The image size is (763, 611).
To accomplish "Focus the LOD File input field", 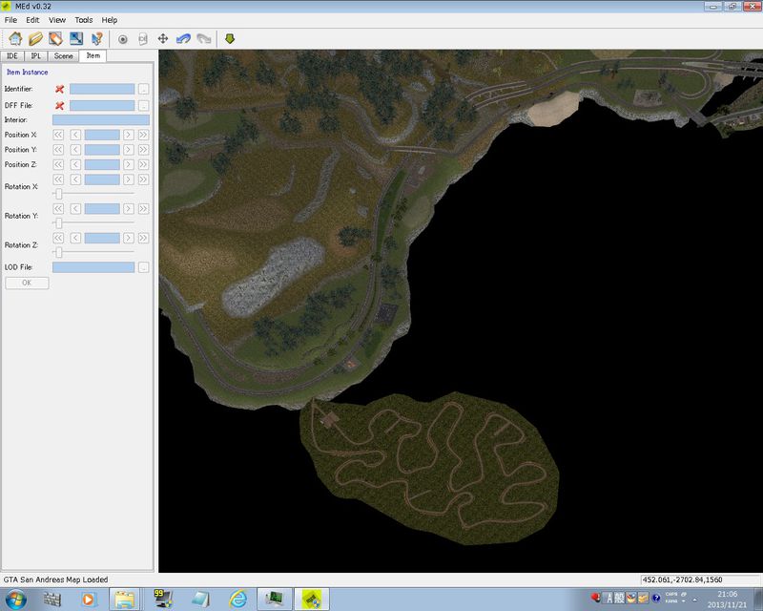I will tap(93, 267).
